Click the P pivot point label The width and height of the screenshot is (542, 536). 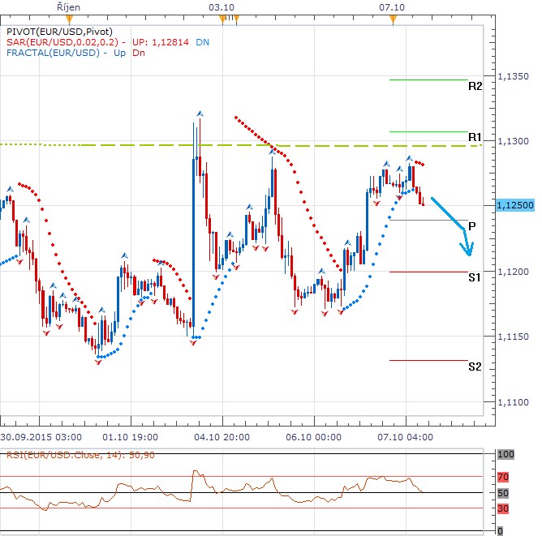click(x=471, y=226)
